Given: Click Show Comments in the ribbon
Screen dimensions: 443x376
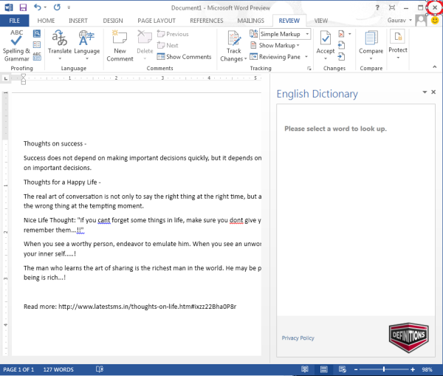Looking at the screenshot, I should (184, 57).
